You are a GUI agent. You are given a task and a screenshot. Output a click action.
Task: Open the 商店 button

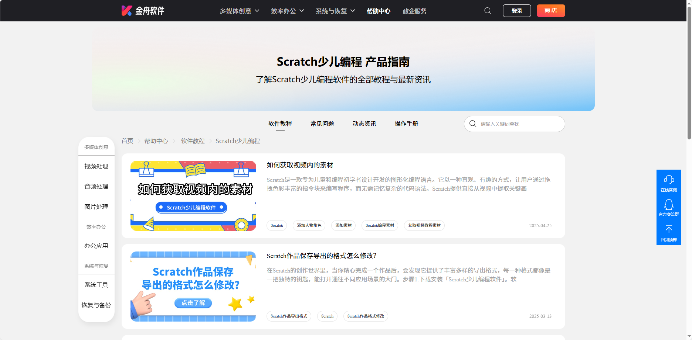click(550, 11)
